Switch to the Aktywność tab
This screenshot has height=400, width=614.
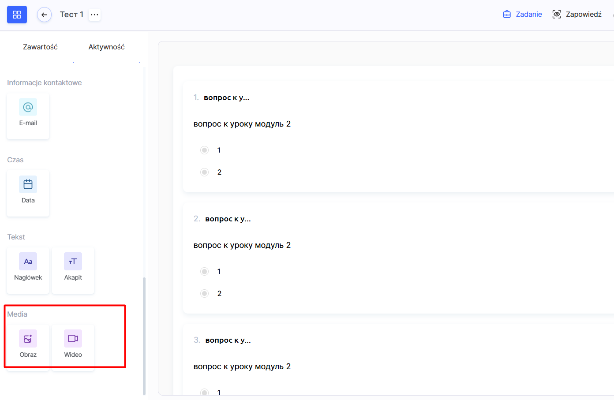[106, 47]
